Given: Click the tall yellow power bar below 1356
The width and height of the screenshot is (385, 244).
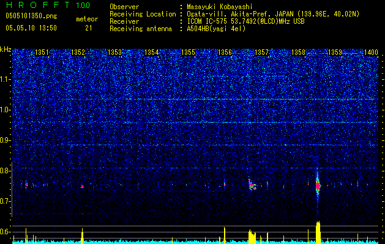Looking at the screenshot, I should tap(225, 235).
